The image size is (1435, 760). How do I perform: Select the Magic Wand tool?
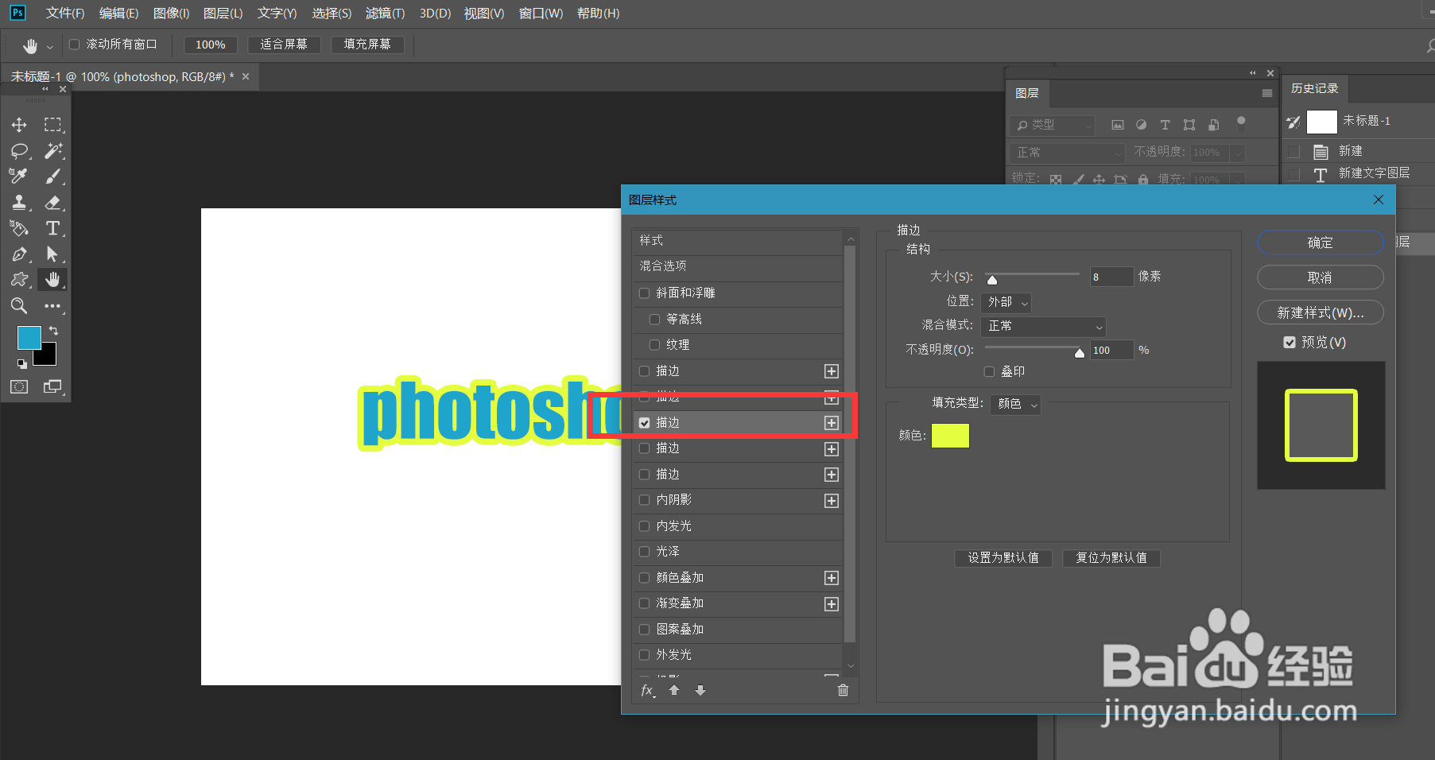pyautogui.click(x=52, y=150)
